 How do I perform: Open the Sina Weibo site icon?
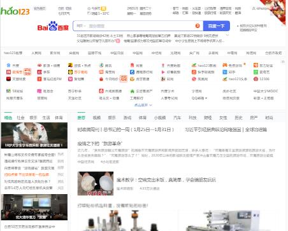click(40, 66)
